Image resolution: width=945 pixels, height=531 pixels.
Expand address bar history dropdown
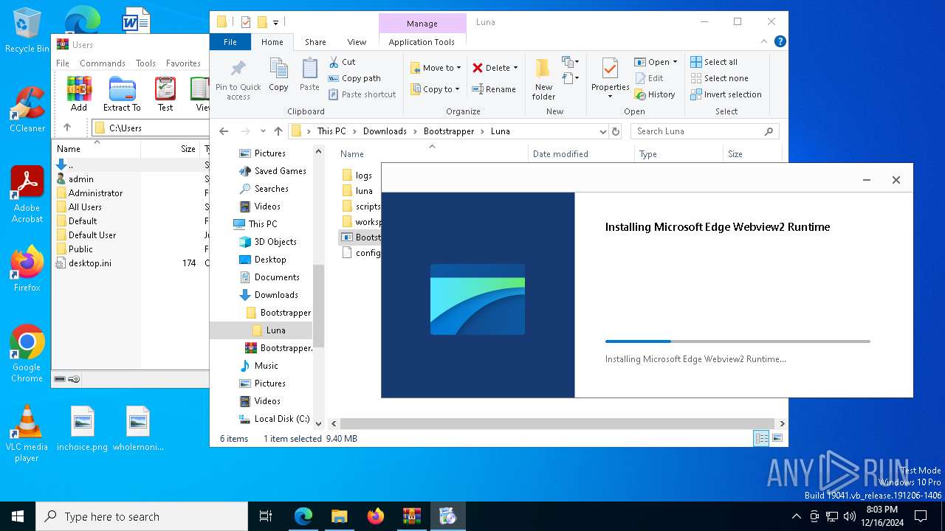(x=603, y=131)
